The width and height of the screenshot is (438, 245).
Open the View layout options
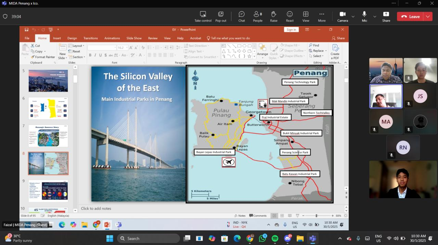click(306, 16)
